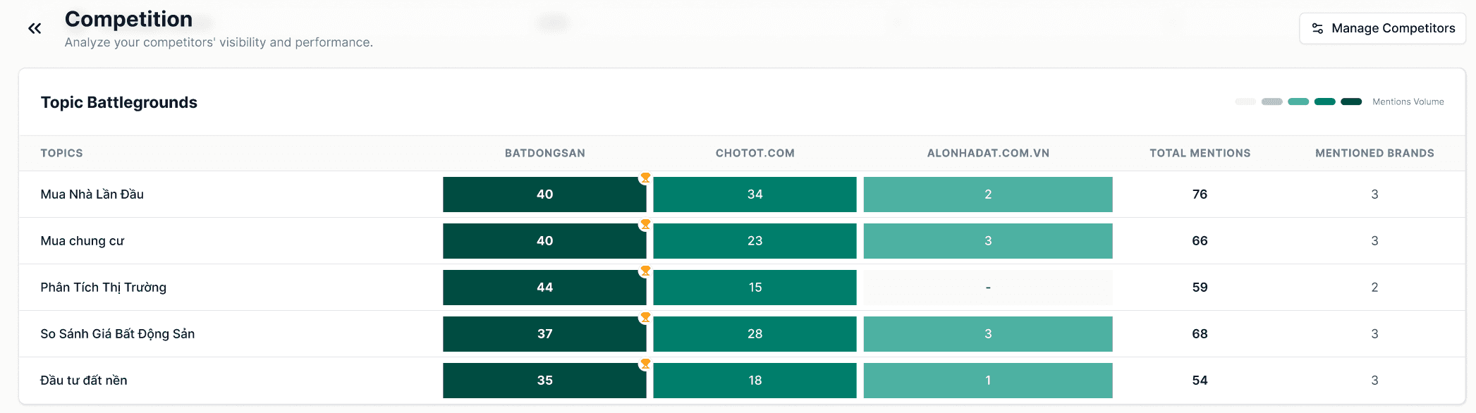Click Chotot cell 15 for Phân Tích Thị Trường
1476x413 pixels.
click(755, 288)
